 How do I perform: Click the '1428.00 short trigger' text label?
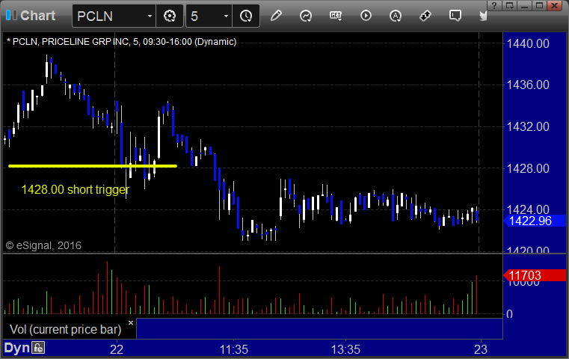click(75, 189)
